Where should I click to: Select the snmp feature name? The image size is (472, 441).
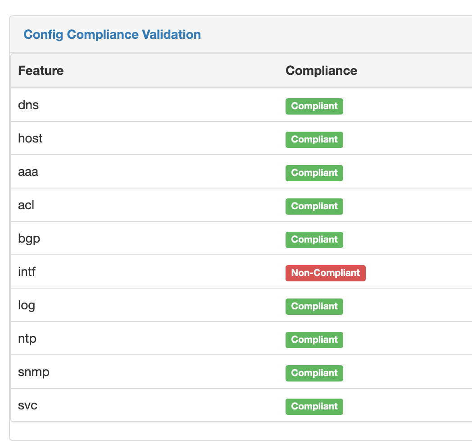(34, 372)
